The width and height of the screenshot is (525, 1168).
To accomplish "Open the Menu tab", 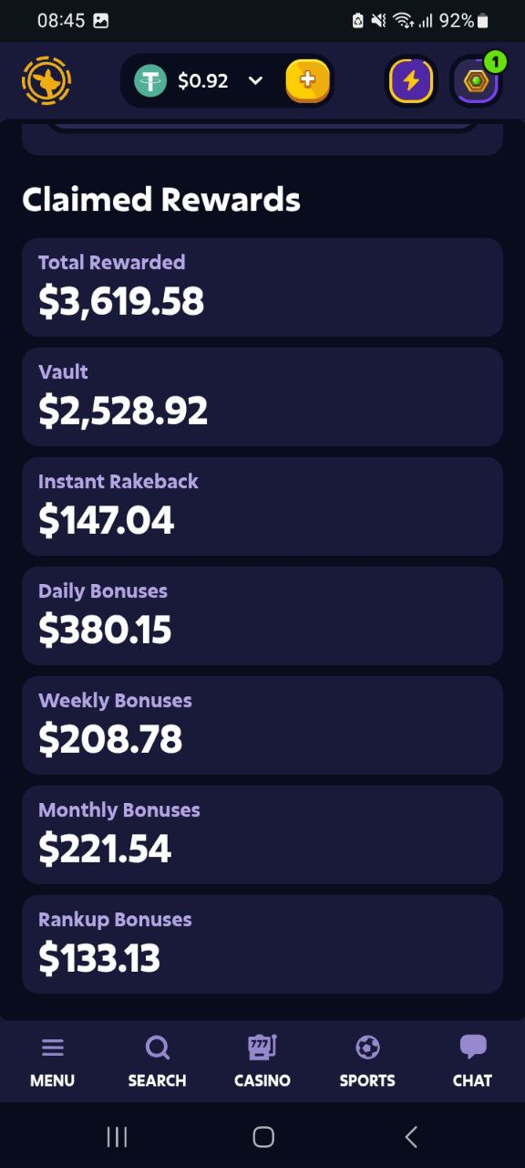I will pos(53,1062).
